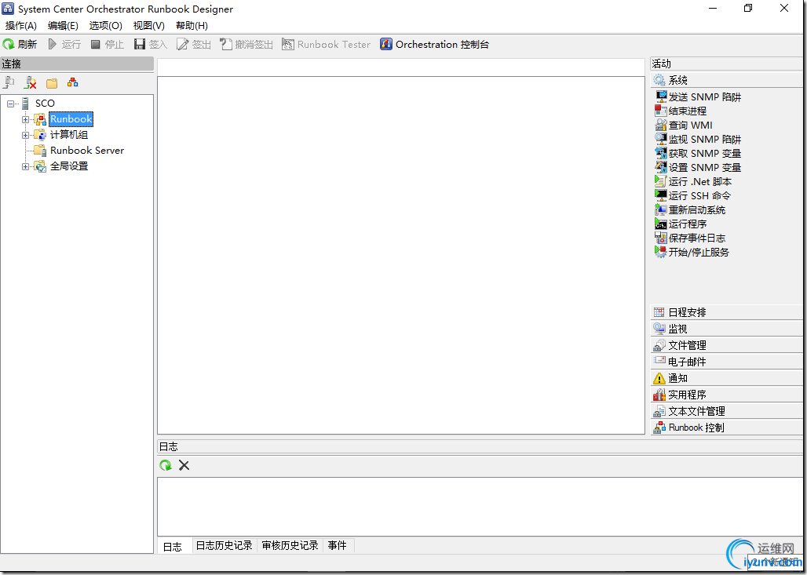Select the 运行 SSH 命令 activity
The image size is (807, 575).
click(x=692, y=196)
